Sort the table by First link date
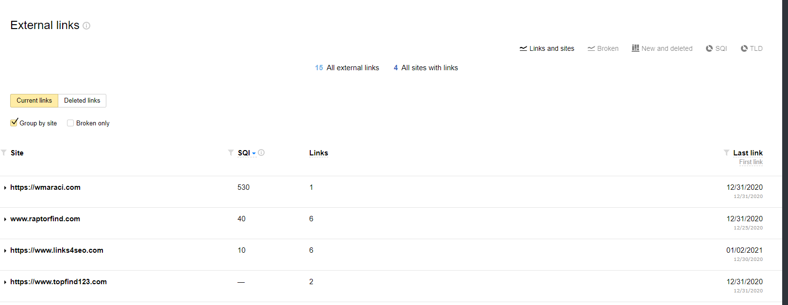Screen dimensions: 788x305 coord(751,162)
